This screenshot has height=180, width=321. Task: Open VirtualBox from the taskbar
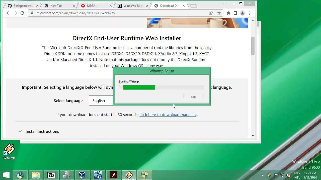(82, 175)
